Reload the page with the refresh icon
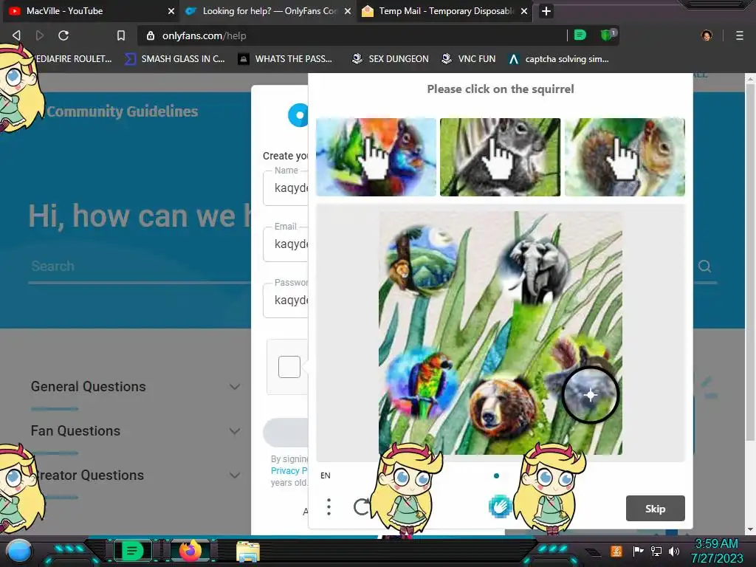Image resolution: width=756 pixels, height=567 pixels. coord(63,35)
